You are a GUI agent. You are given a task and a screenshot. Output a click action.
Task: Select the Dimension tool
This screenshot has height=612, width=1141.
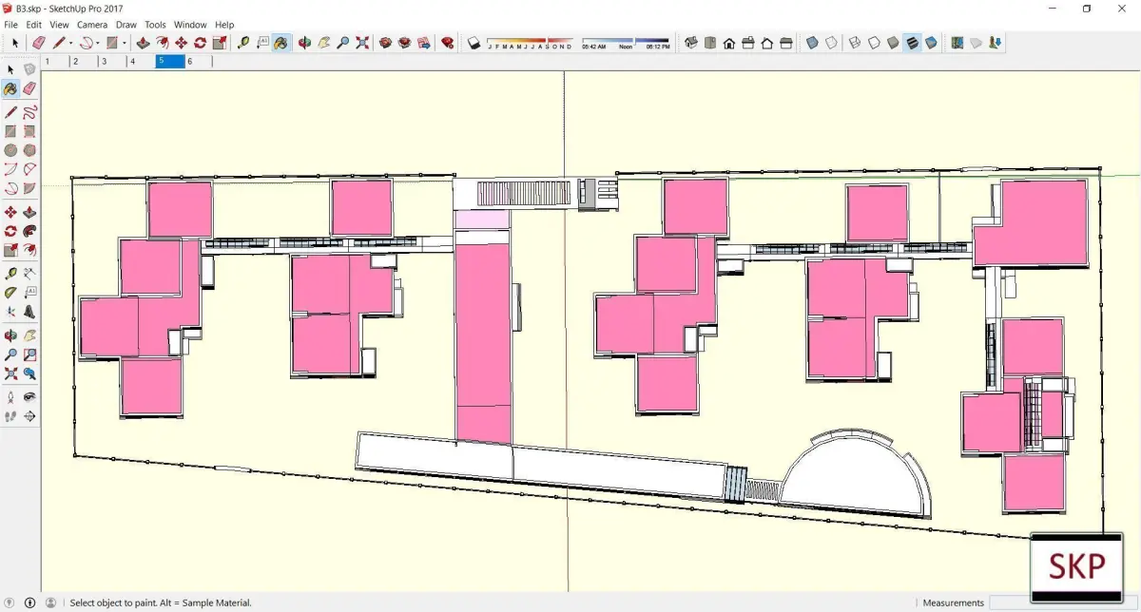29,273
